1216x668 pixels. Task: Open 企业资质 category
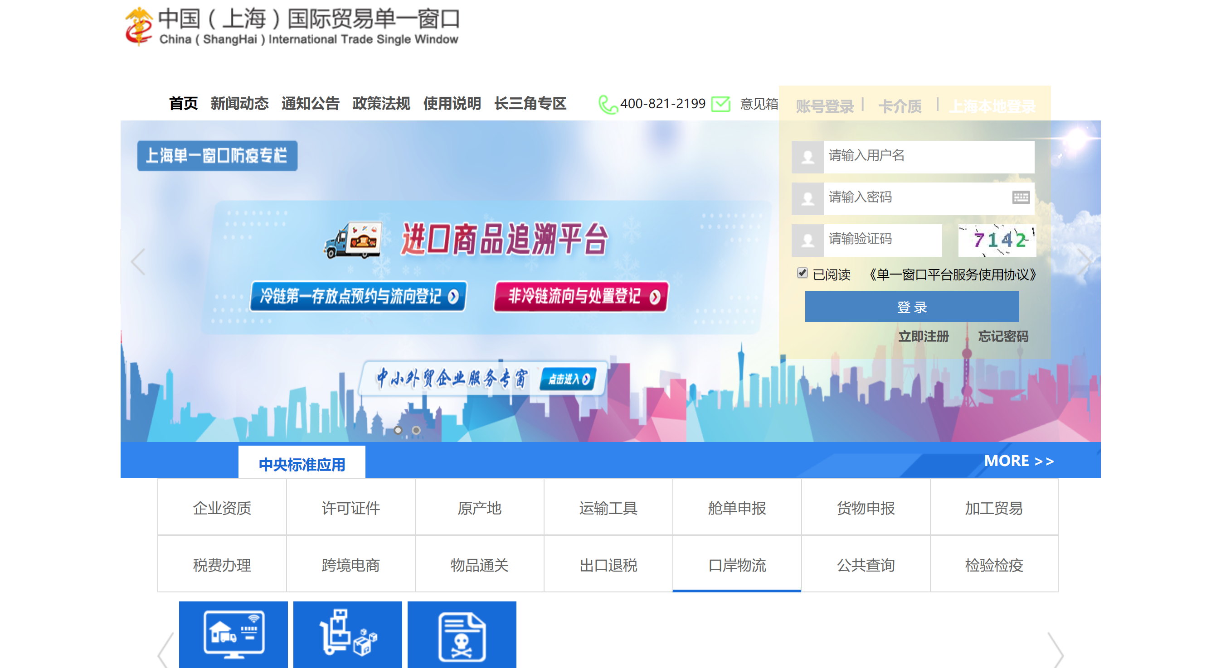click(222, 507)
